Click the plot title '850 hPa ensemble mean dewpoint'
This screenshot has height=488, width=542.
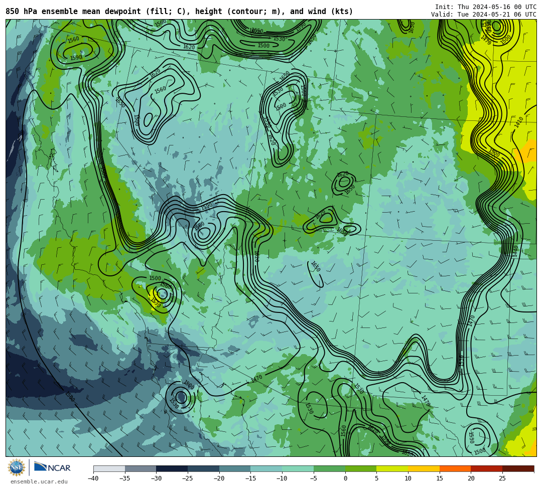point(73,12)
